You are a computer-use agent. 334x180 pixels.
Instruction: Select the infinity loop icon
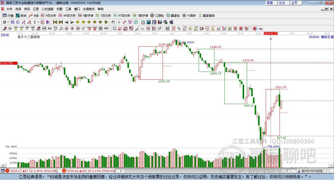(261, 28)
